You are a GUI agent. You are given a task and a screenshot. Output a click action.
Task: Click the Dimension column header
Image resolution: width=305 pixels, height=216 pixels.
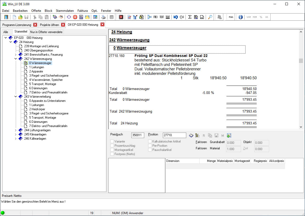(183, 161)
